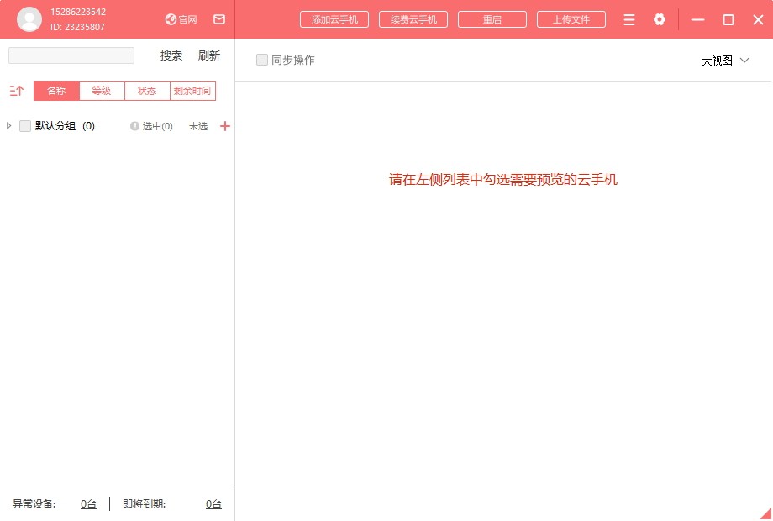Viewport: 773px width, 521px height.
Task: Click 即将到期 0台 count link
Action: 213,503
